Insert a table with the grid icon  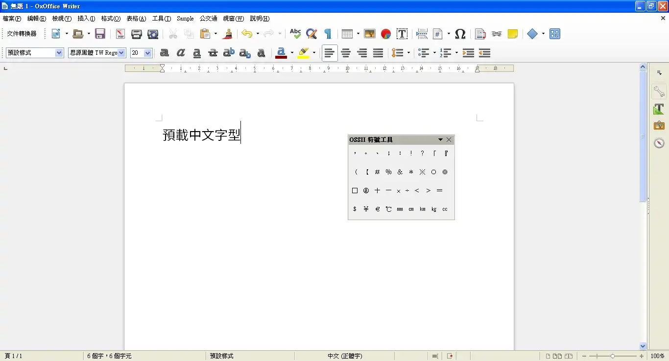[347, 34]
